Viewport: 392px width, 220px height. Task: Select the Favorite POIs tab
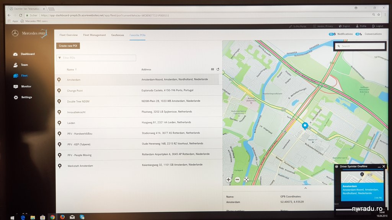point(137,35)
